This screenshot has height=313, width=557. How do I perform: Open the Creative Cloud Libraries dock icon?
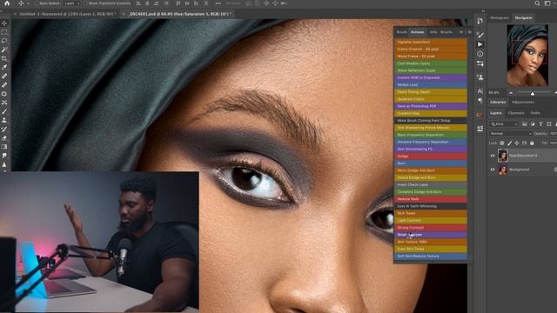tap(480, 115)
